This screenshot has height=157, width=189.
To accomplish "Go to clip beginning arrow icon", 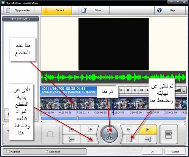I will 71,139.
